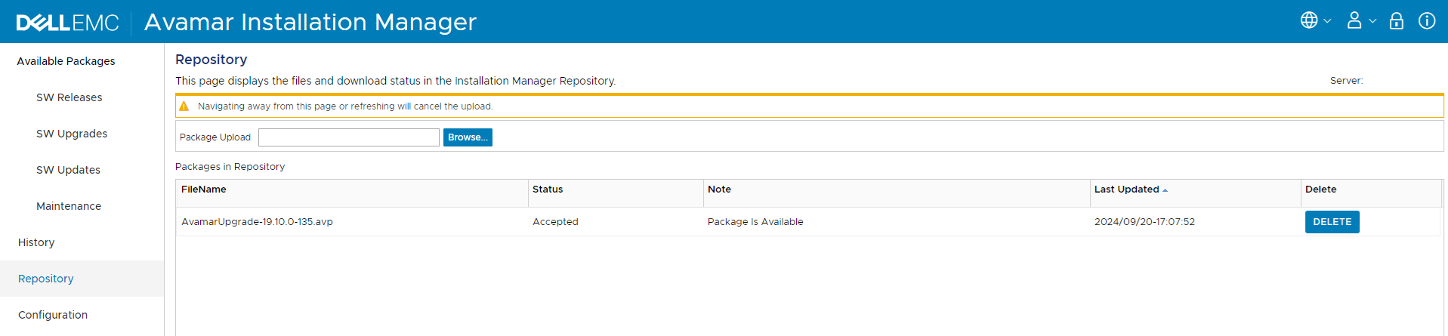Image resolution: width=1448 pixels, height=336 pixels.
Task: Open the info icon in header
Action: [1427, 20]
